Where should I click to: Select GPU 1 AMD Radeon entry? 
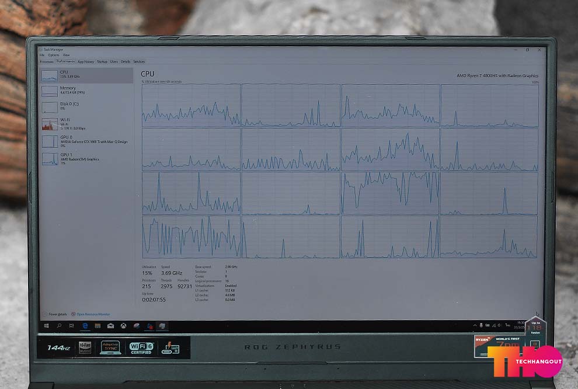pos(86,159)
